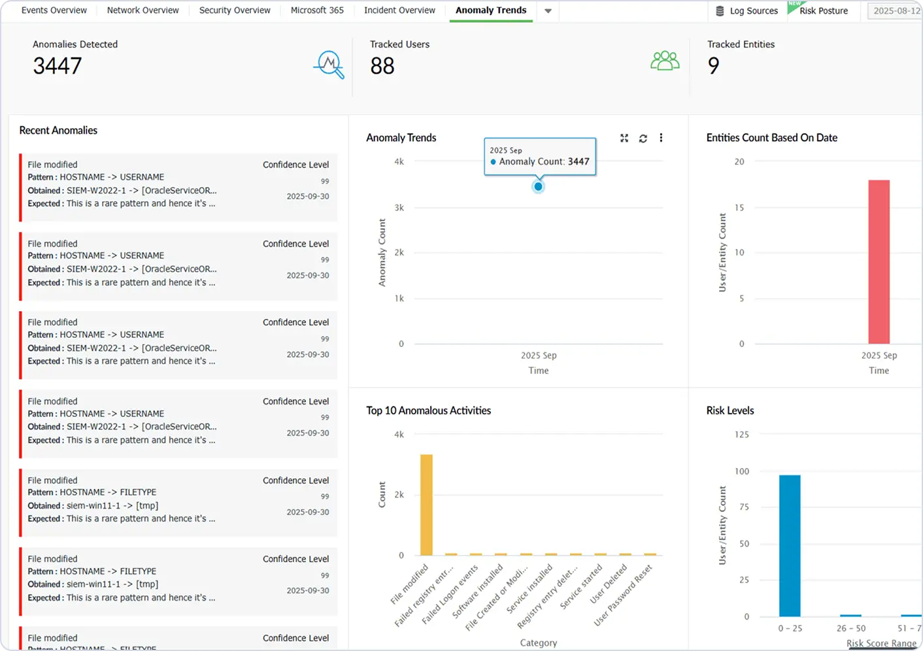The image size is (923, 651).
Task: Click the date range field showing 2025-08-12
Action: coord(895,11)
